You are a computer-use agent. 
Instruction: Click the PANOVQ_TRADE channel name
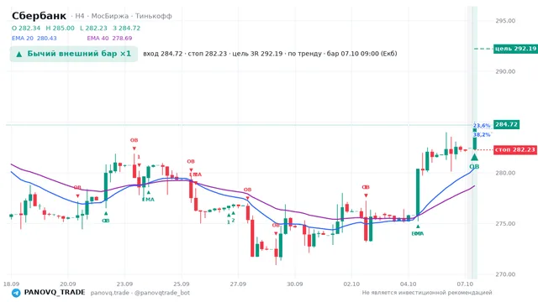pos(55,293)
